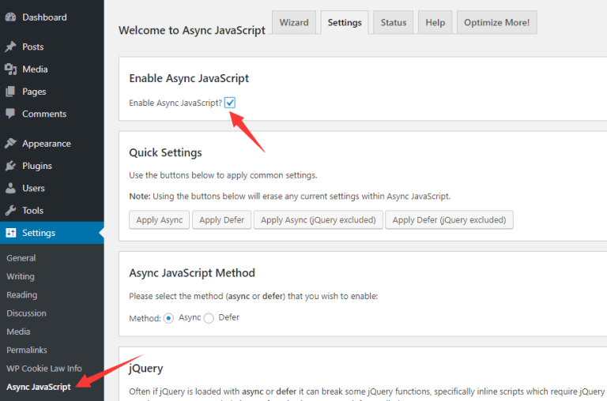Viewport: 607px width, 401px height.
Task: Click the Settings sliders icon
Action: [x=11, y=233]
